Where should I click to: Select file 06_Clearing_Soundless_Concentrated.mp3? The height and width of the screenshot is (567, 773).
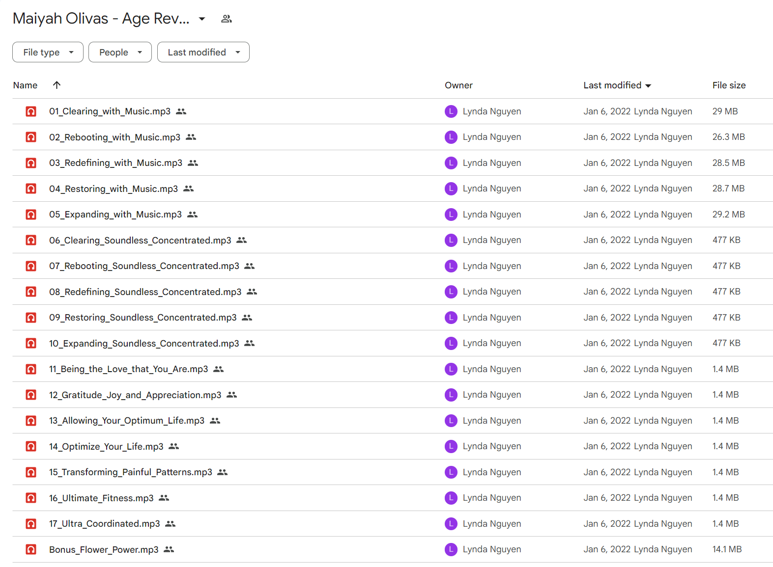tap(140, 240)
